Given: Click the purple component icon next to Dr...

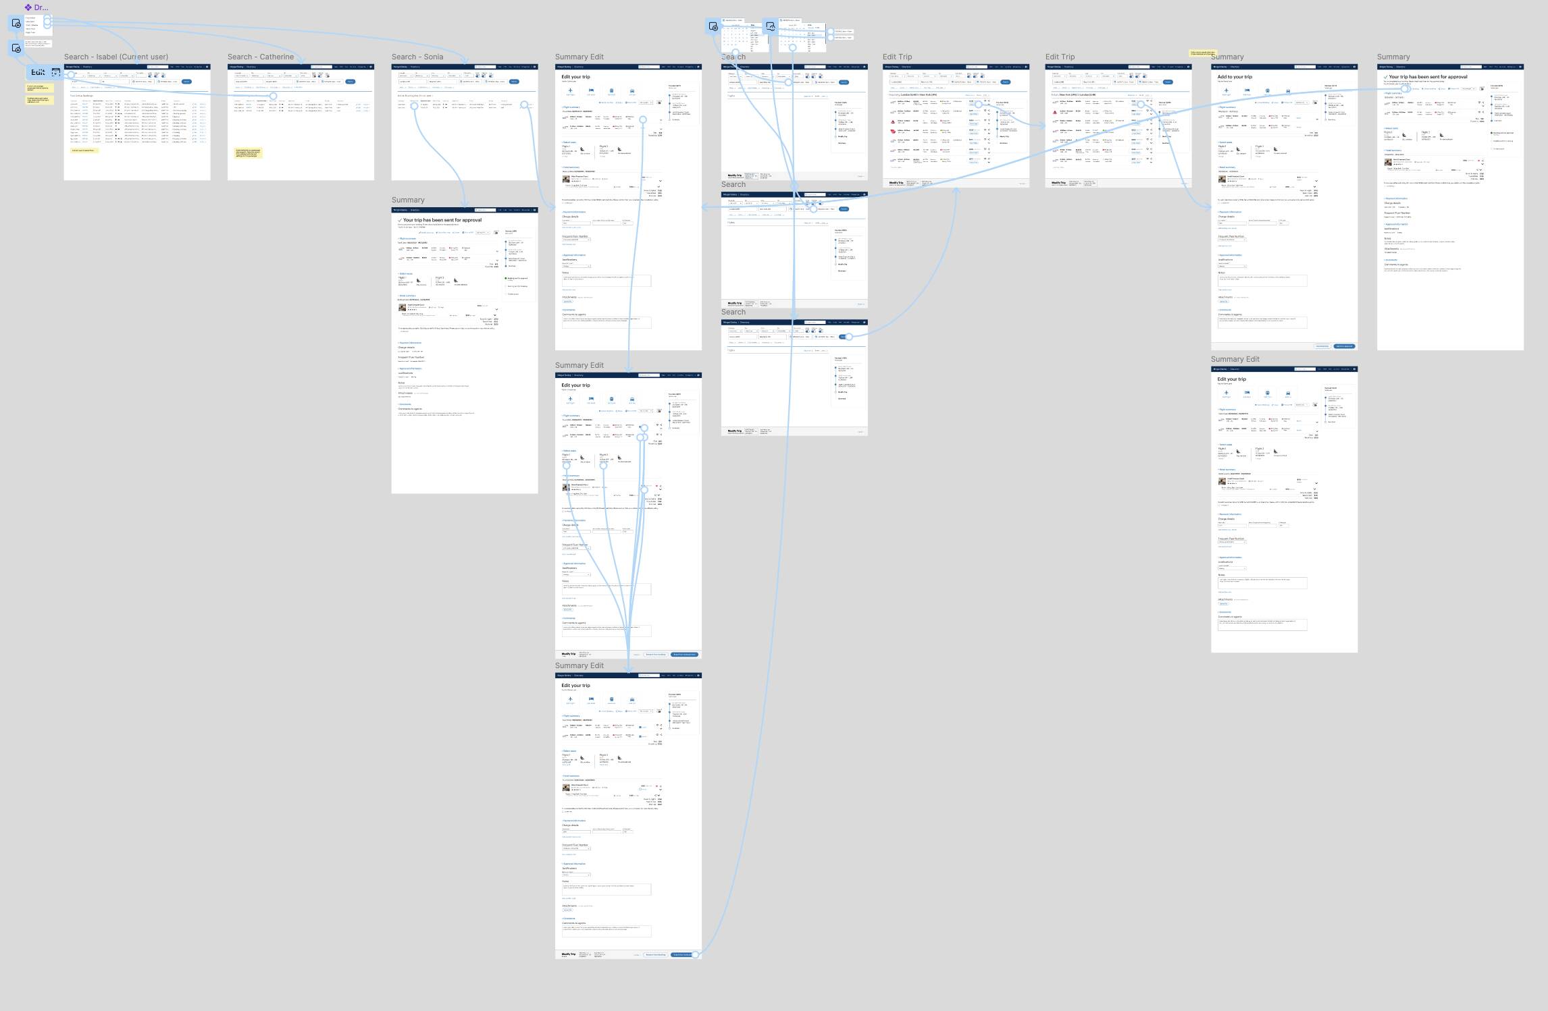Looking at the screenshot, I should pos(28,7).
